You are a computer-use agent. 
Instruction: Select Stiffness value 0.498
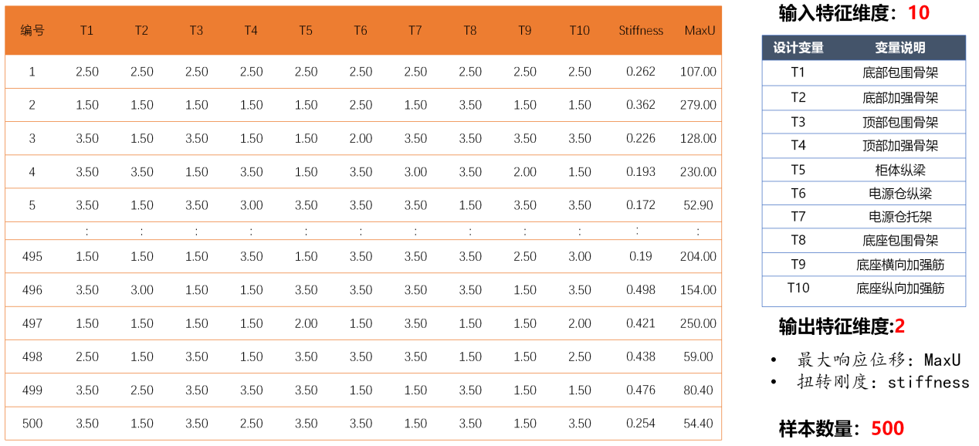click(641, 290)
